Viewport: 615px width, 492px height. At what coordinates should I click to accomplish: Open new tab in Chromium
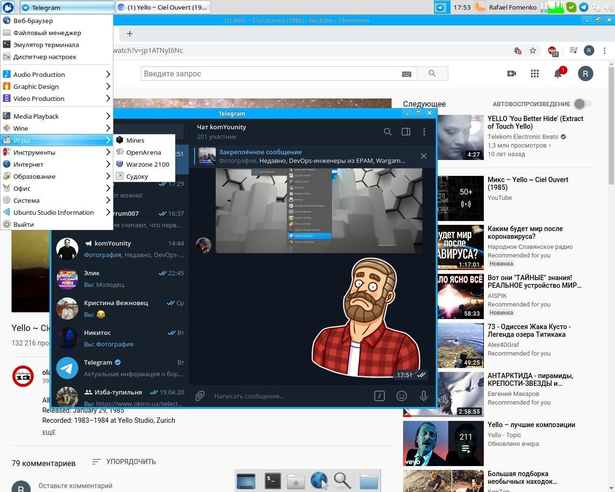[x=129, y=34]
